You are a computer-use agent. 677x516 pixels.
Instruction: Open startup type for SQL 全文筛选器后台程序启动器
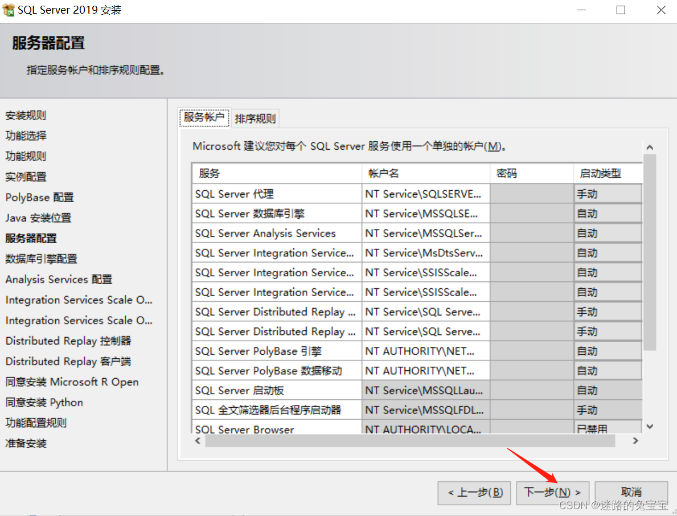tap(608, 410)
